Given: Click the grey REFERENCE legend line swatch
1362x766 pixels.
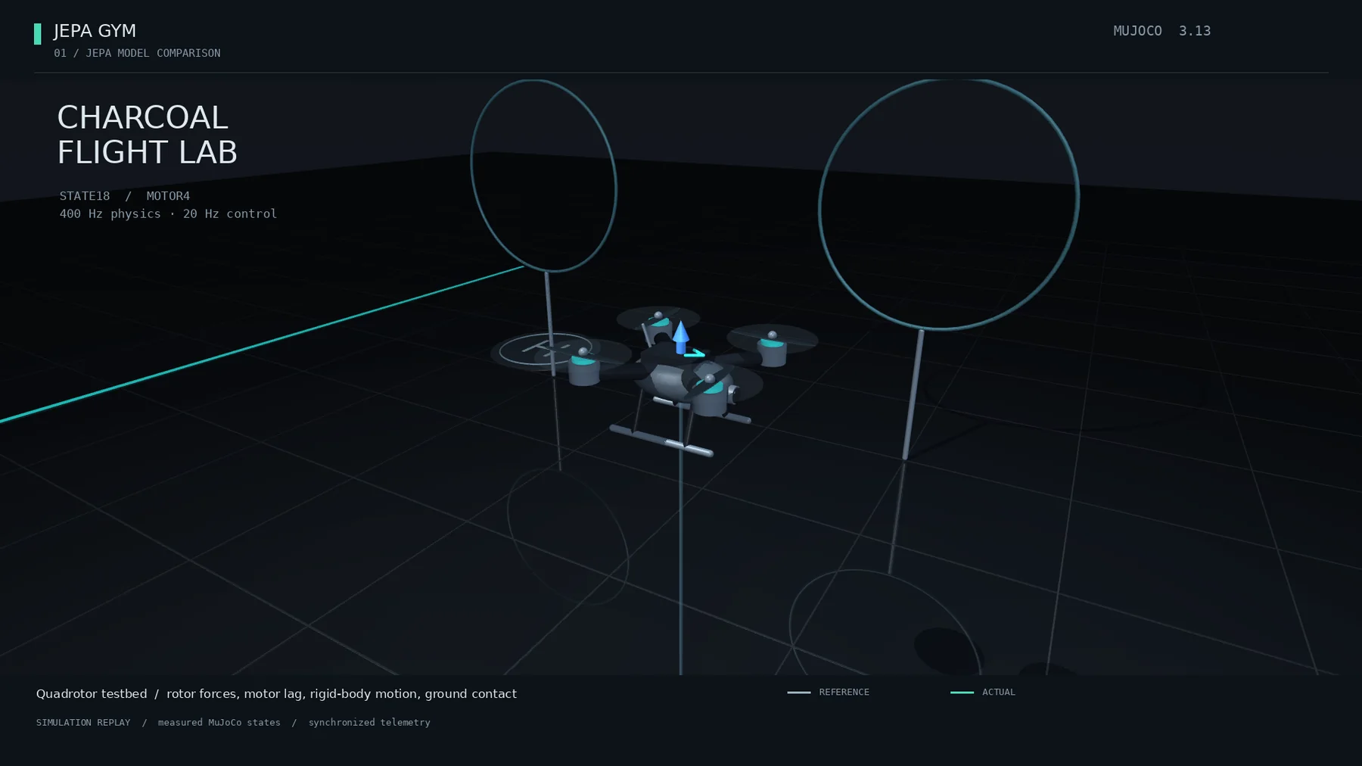Looking at the screenshot, I should pyautogui.click(x=798, y=693).
